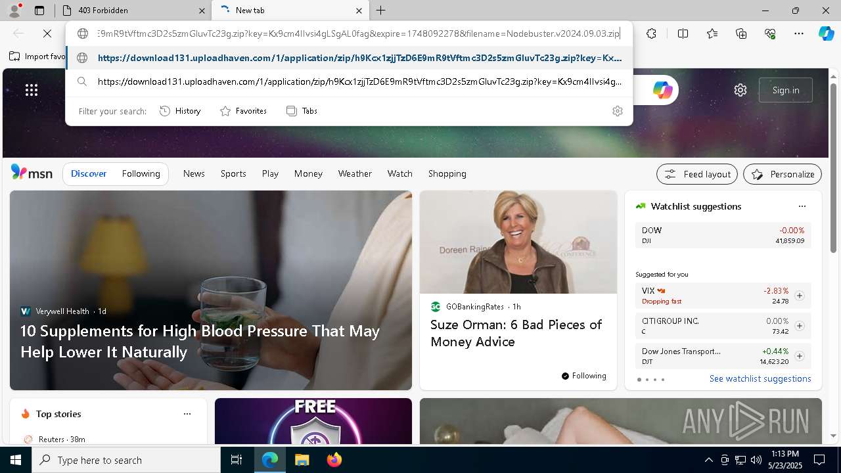This screenshot has width=841, height=473.
Task: Toggle Split screen icon
Action: click(x=683, y=34)
